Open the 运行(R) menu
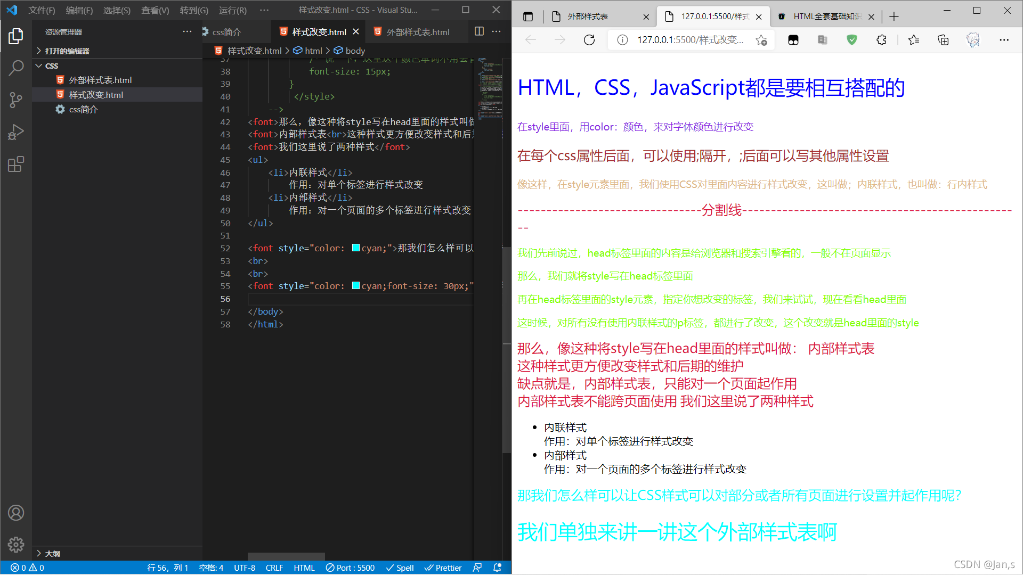This screenshot has height=575, width=1023. (232, 10)
